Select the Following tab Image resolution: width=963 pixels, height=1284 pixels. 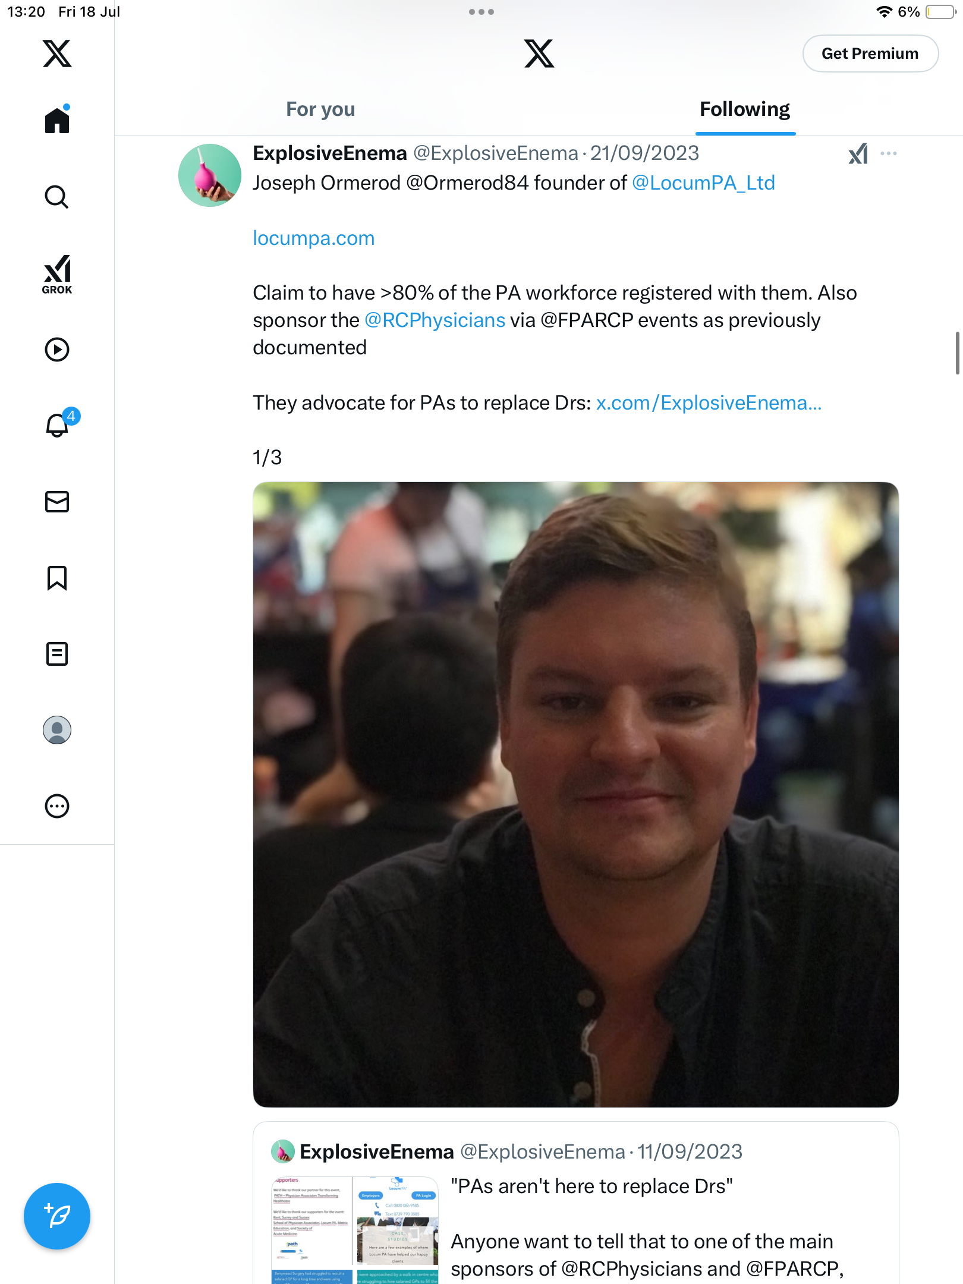point(745,109)
